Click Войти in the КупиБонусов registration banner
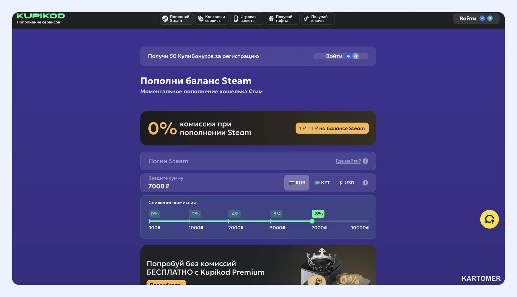 point(341,56)
